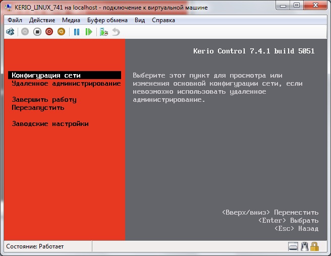Open the Справка menu

(163, 20)
